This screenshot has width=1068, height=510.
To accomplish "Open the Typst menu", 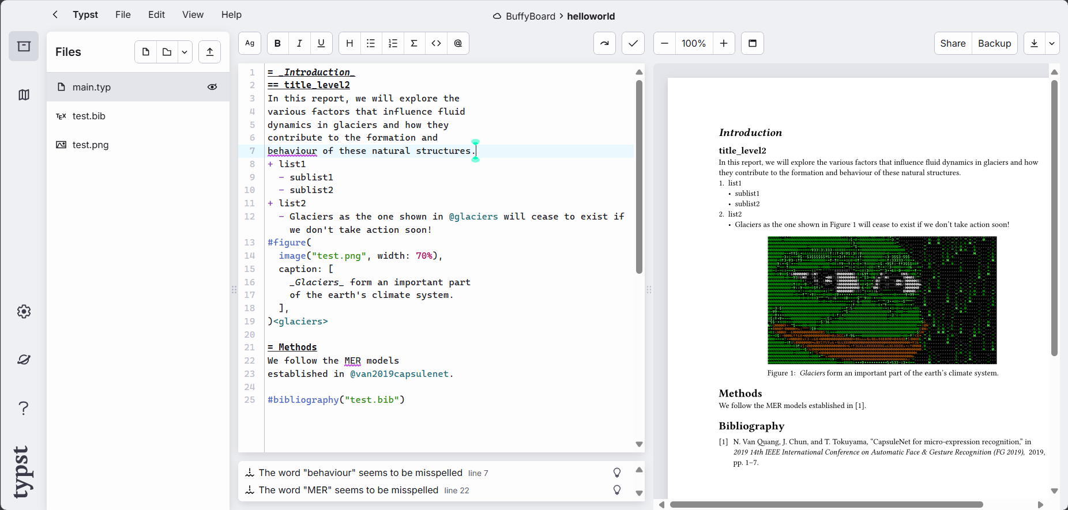I will [85, 14].
